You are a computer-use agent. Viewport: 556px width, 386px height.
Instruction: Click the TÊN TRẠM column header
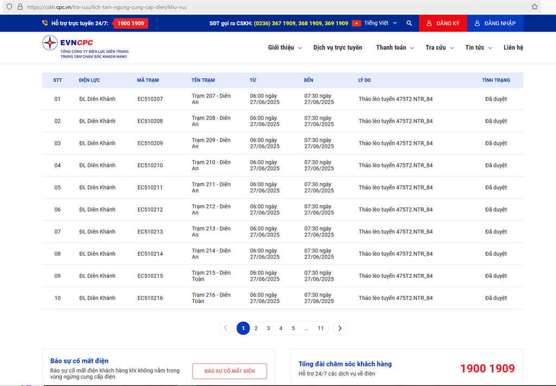point(203,80)
